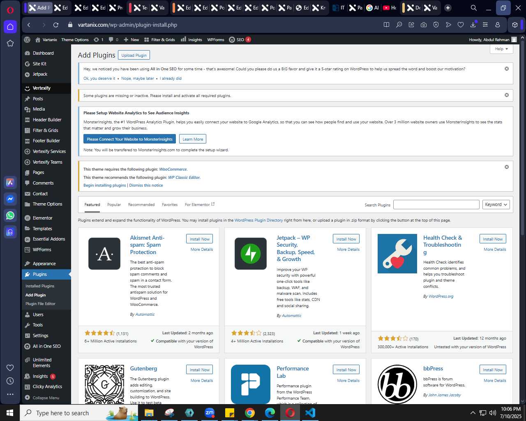Search tabs with magnifier icon
The image size is (526, 421).
474,8
